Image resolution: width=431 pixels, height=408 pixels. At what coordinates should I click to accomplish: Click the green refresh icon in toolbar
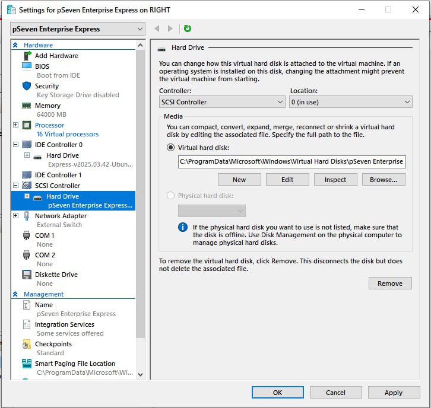(188, 28)
